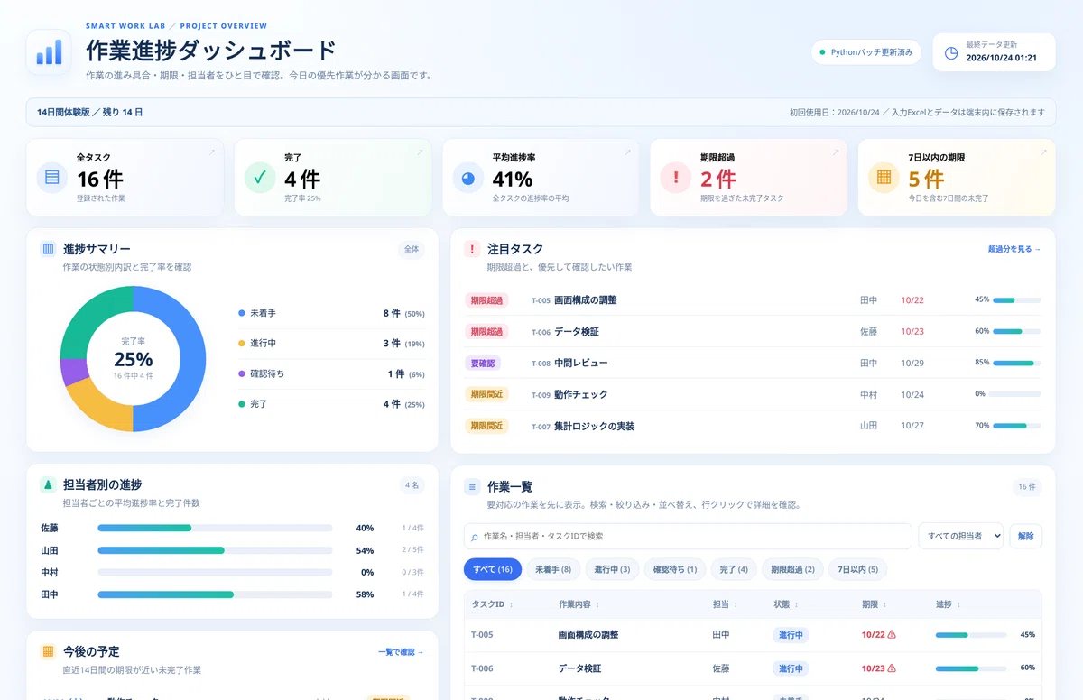
Task: Click the 山田 54% row in 担当者別の進捗
Action: coord(232,550)
